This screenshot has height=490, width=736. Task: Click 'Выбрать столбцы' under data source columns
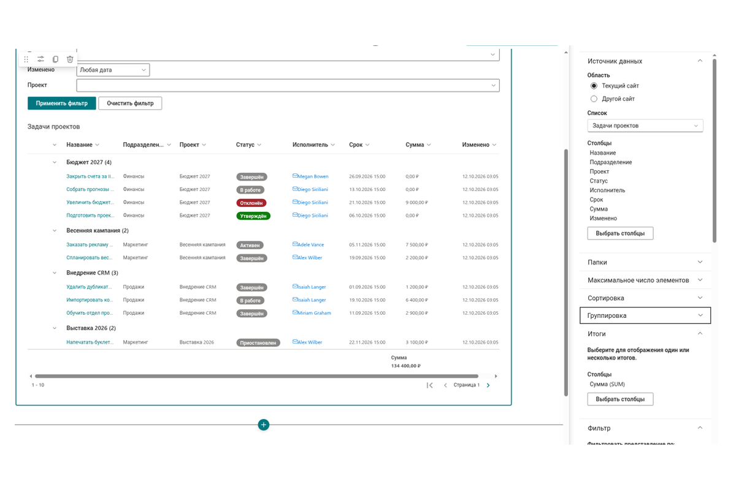[x=620, y=233]
